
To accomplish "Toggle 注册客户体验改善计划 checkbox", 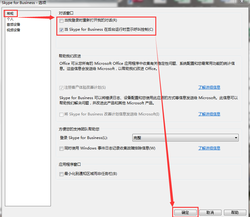I will pos(61,88).
